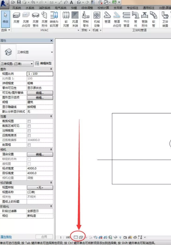Toggle the 锁定的方向 checkbox
This screenshot has width=171, height=245.
[29, 159]
